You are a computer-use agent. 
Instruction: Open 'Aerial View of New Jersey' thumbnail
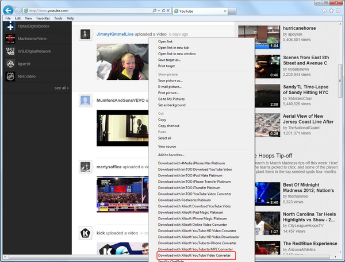point(267,125)
